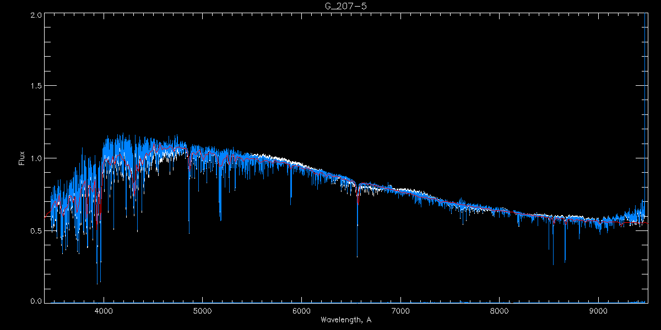Select the 6000 x-axis tick label
This screenshot has height=330, width=661.
[301, 311]
